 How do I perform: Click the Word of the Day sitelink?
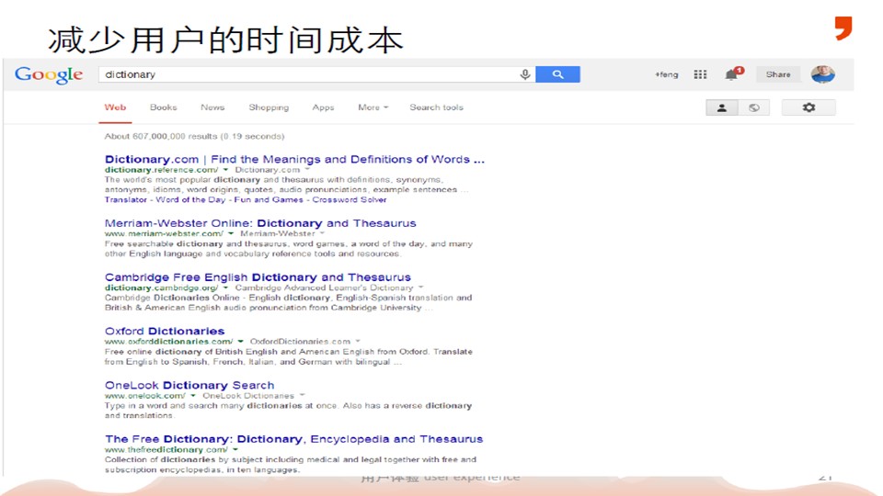click(190, 199)
